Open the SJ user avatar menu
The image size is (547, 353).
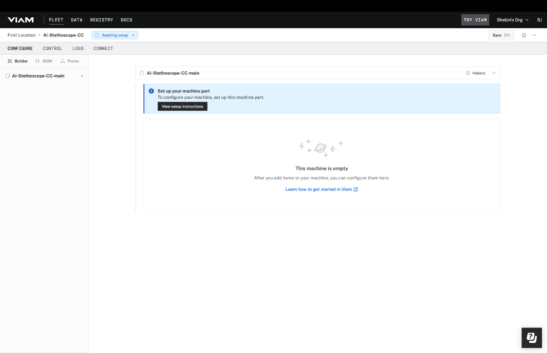pos(539,20)
